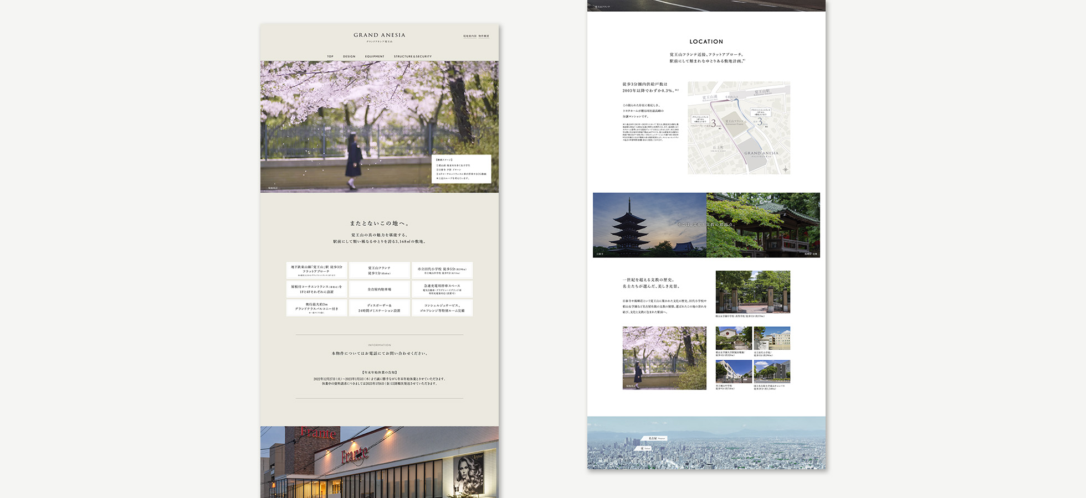The image size is (1086, 498).
Task: Click the LOCATION section heading
Action: point(706,41)
